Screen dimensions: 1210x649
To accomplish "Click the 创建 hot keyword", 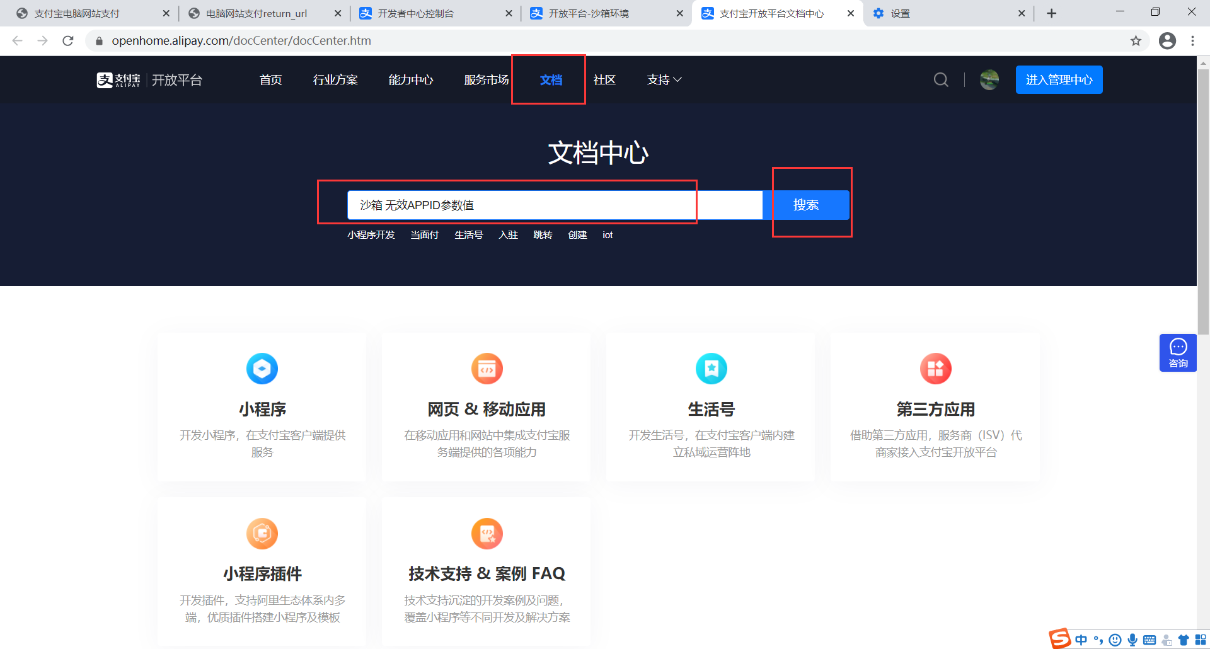I will (x=577, y=235).
